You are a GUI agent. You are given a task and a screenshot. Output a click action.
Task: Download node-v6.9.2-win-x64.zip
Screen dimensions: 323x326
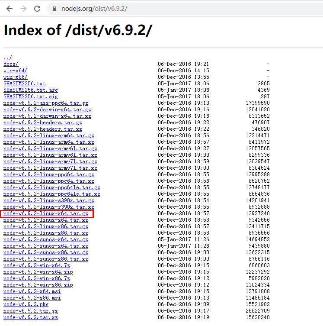tap(38, 272)
